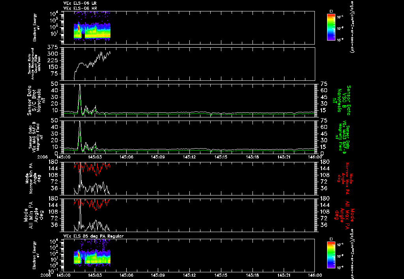Click the '150' tick on the Count Rate axis

click(x=52, y=67)
